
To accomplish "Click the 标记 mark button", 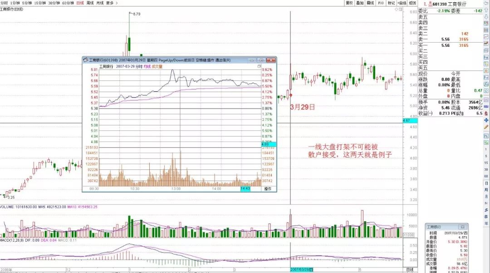I will (391, 3).
